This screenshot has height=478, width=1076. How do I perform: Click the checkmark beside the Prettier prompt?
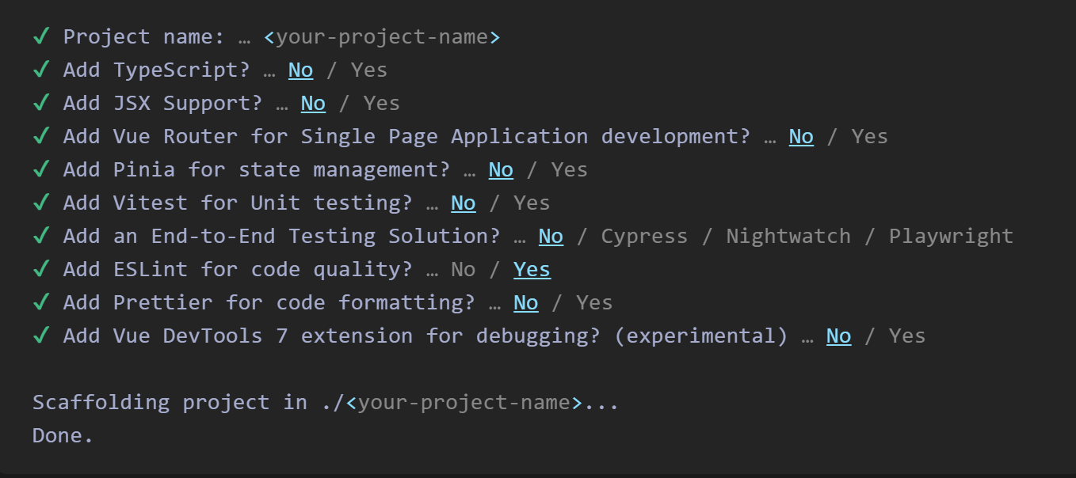pos(41,303)
